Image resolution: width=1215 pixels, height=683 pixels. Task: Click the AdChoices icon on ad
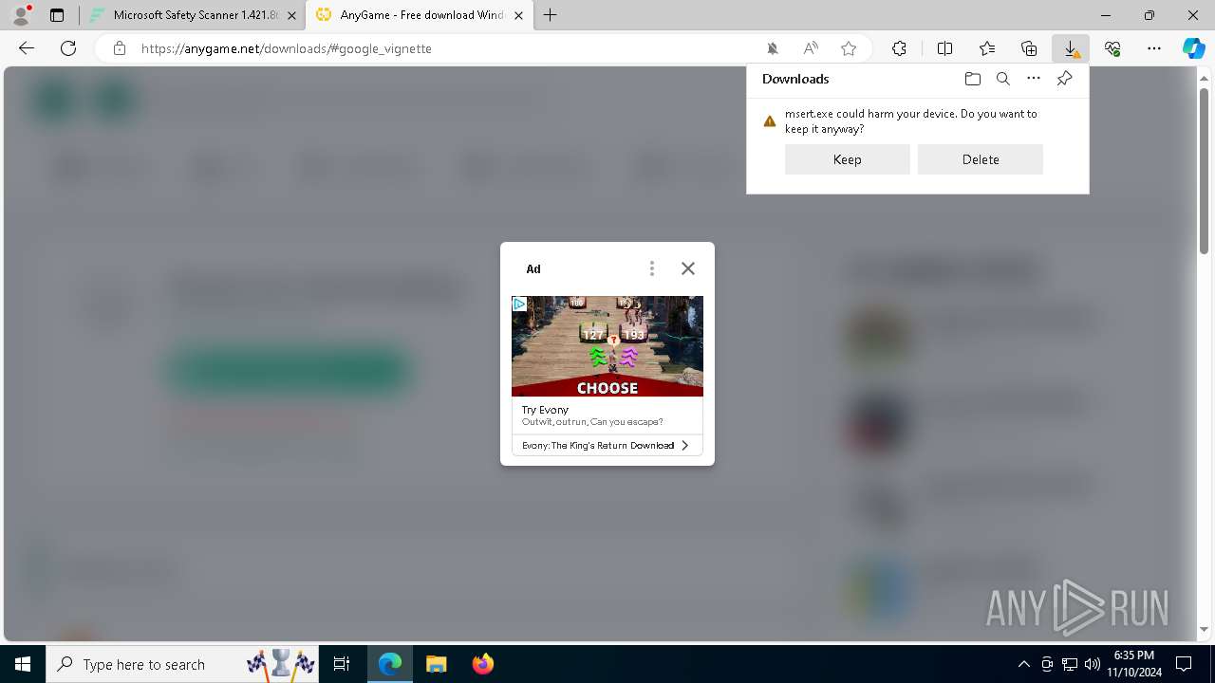point(519,304)
